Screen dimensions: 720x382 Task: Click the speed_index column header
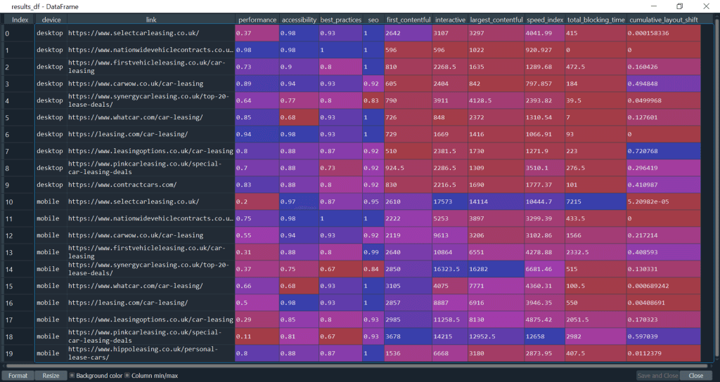click(x=545, y=20)
